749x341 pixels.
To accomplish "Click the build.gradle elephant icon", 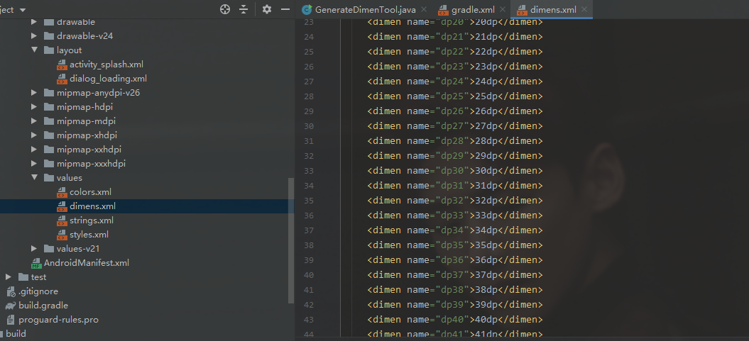I will tap(11, 306).
